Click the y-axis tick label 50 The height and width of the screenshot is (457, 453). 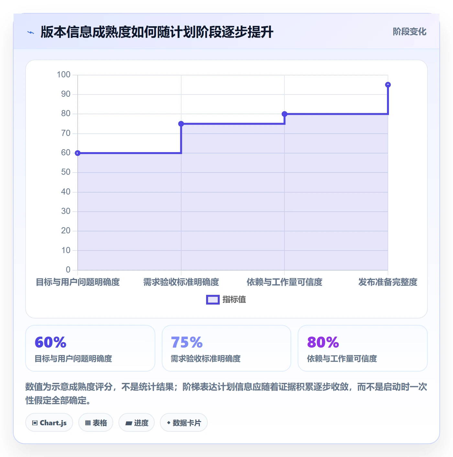click(x=66, y=172)
